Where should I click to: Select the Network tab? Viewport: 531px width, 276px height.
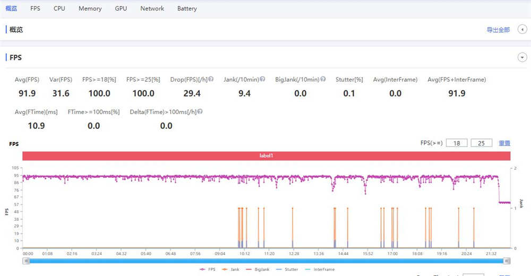tap(152, 8)
